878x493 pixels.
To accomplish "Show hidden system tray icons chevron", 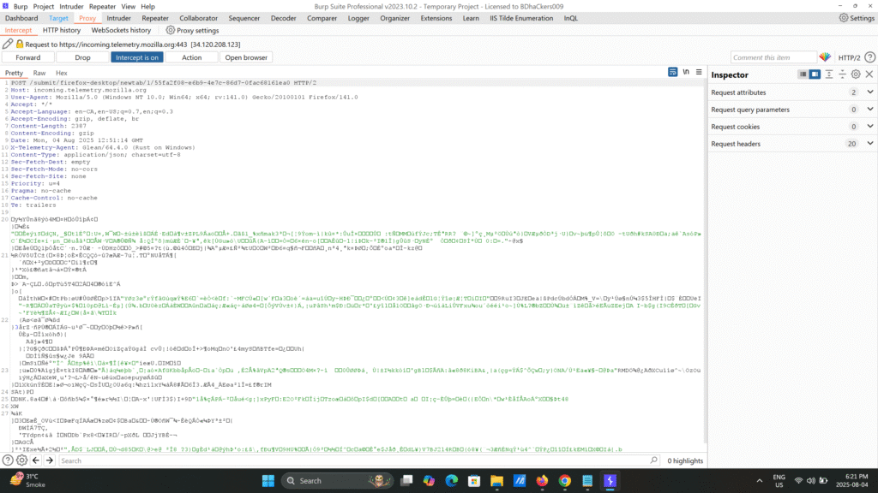I will (x=760, y=480).
